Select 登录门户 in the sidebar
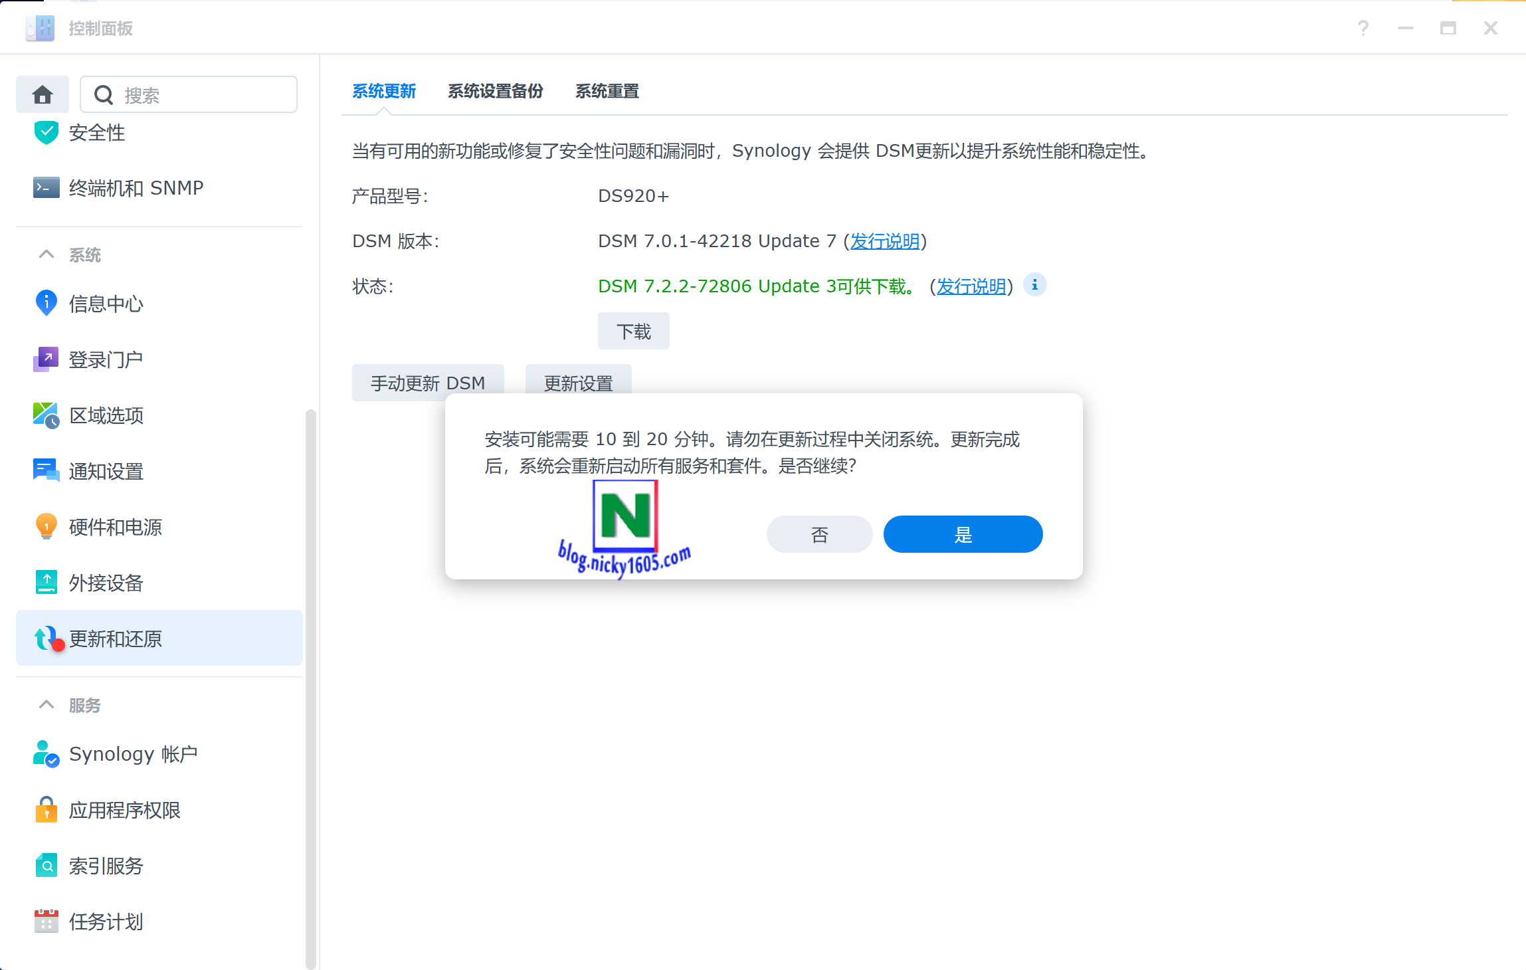Screen dimensions: 1526x970 pyautogui.click(x=106, y=359)
